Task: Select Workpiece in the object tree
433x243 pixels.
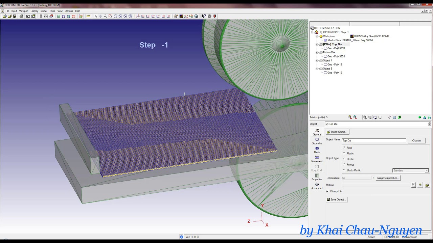Action: click(x=329, y=36)
